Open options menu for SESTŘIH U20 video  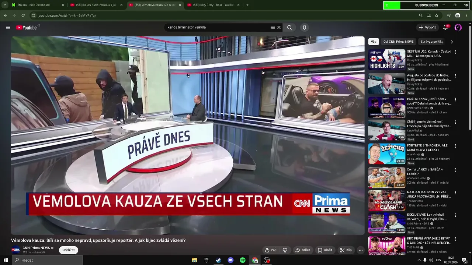click(x=455, y=52)
